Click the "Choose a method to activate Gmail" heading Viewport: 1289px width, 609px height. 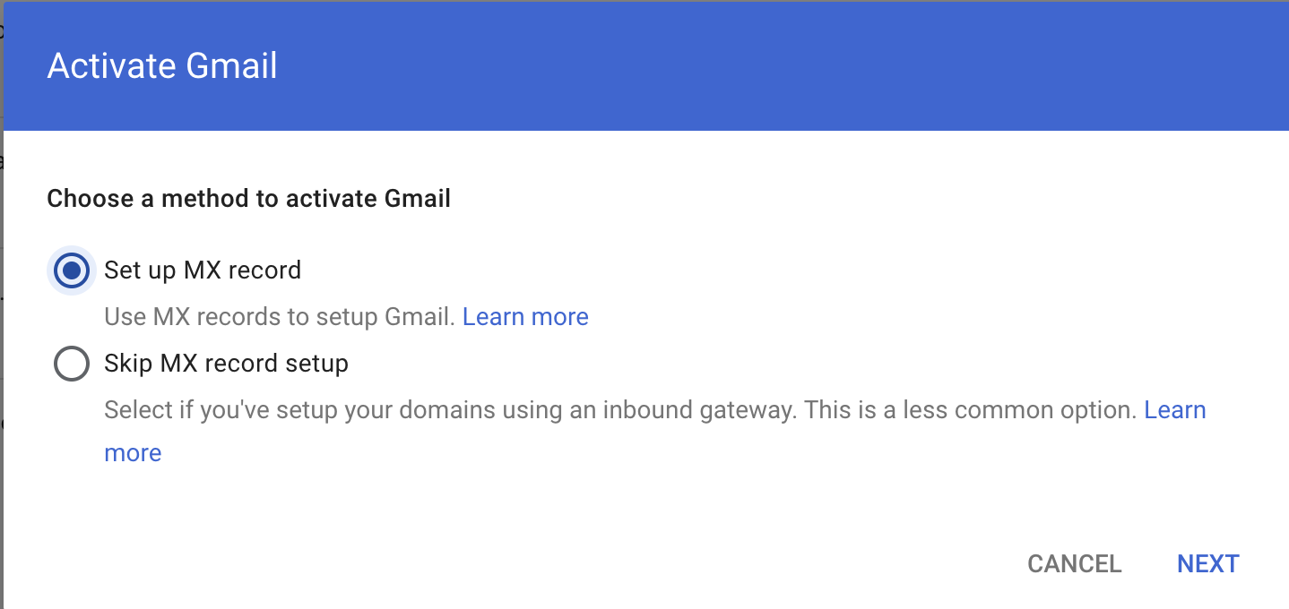[248, 198]
